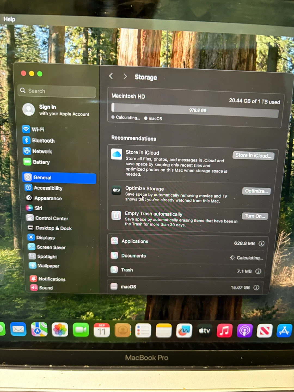Click Store in iCloud... button
The width and height of the screenshot is (294, 392).
253,155
